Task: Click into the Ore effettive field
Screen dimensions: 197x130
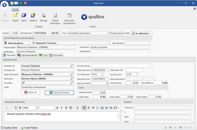Action: 161,83
